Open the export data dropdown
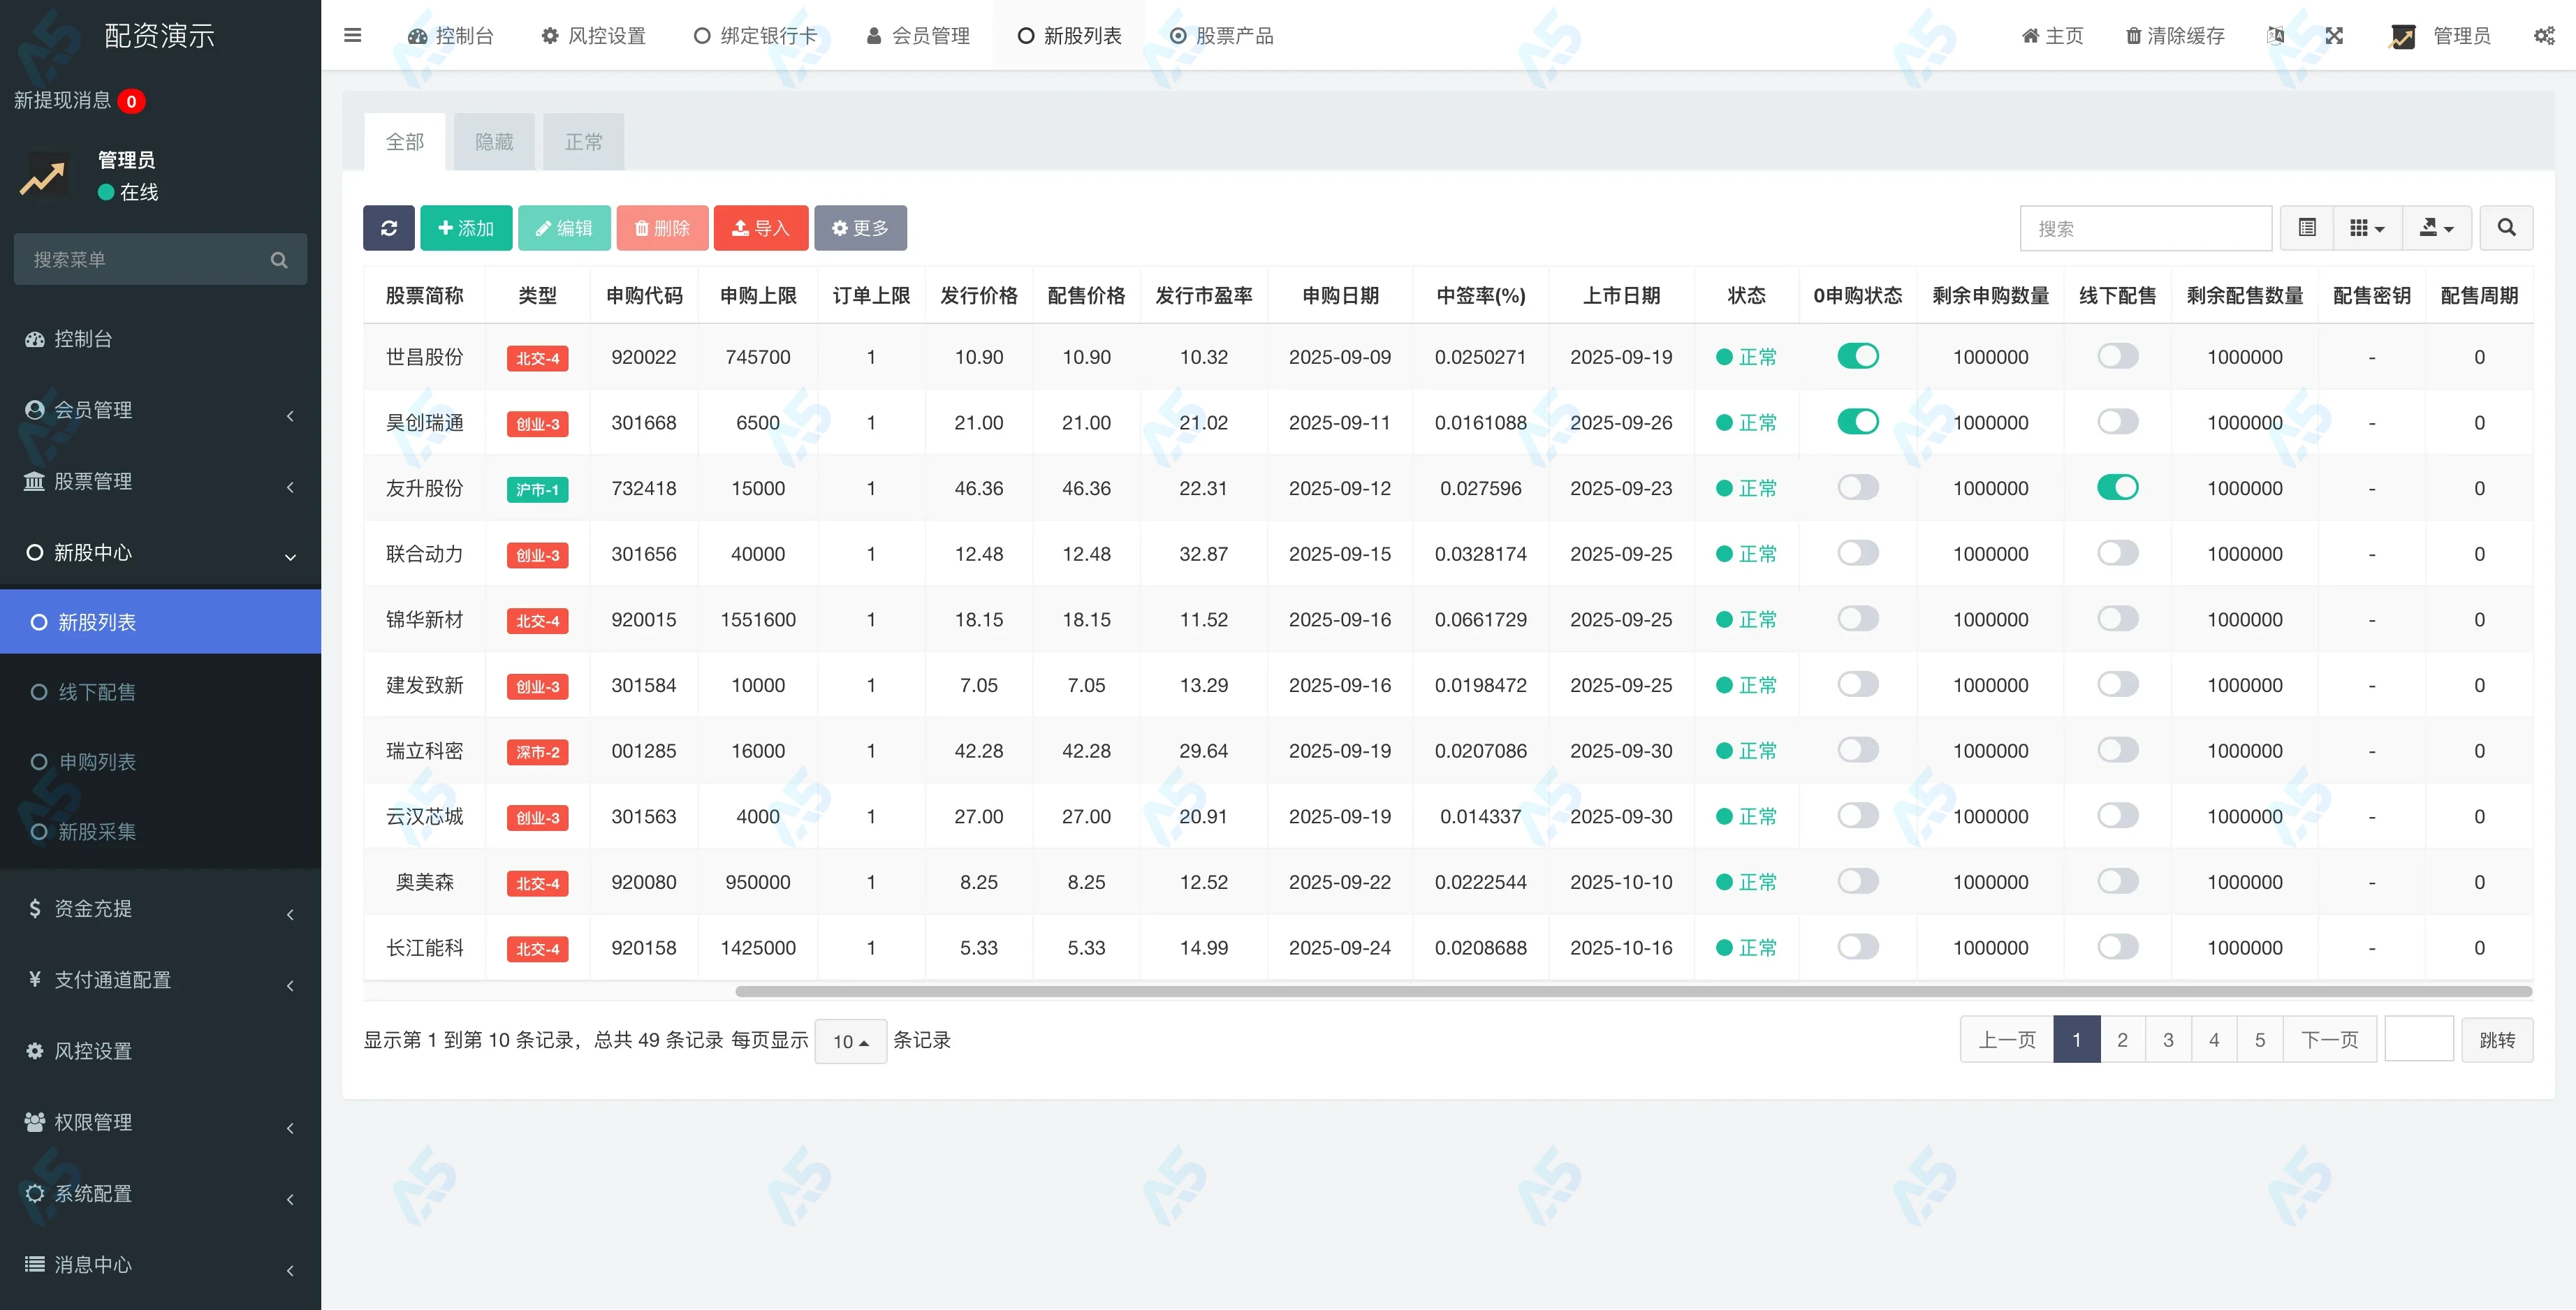Screen dimensions: 2576x1310 pos(2436,228)
